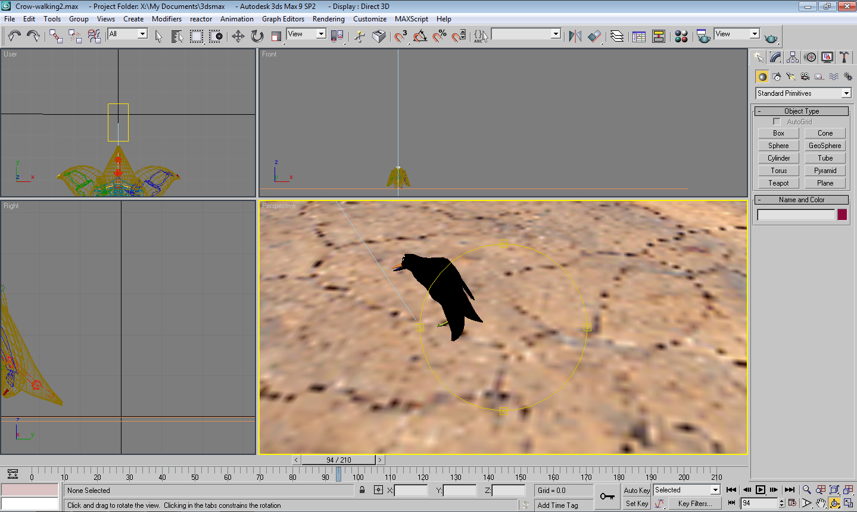Activate the Select and Link tool
857x512 pixels.
coord(56,36)
